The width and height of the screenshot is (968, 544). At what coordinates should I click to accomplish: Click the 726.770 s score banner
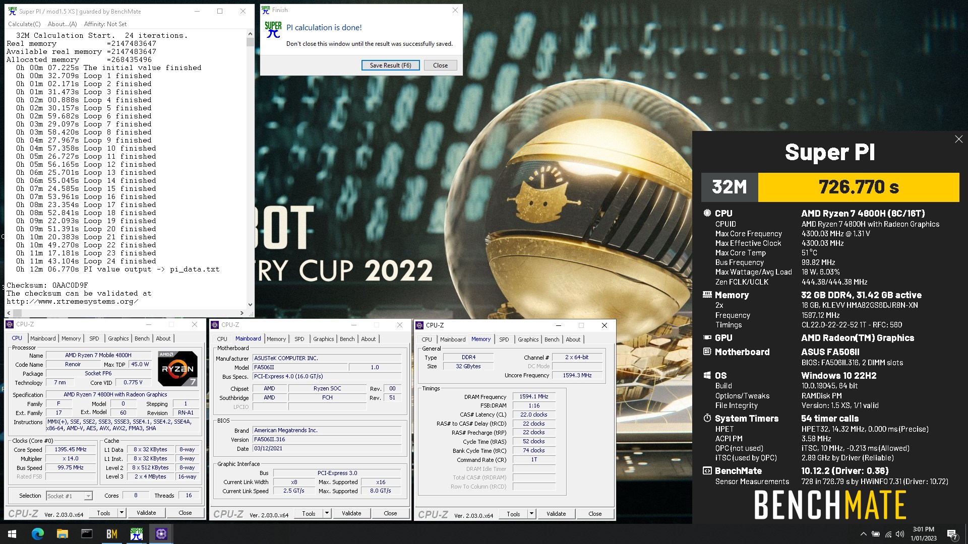(x=858, y=187)
